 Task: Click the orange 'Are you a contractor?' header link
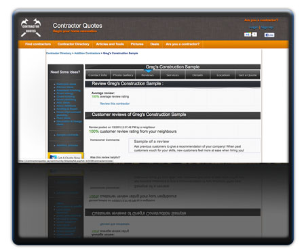point(261,20)
